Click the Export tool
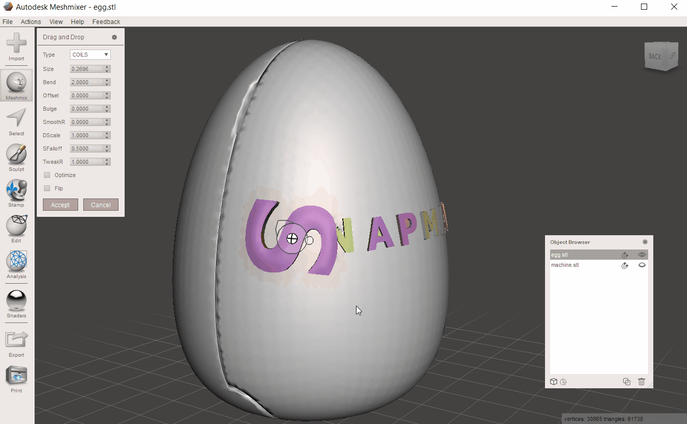687x424 pixels. 16,343
